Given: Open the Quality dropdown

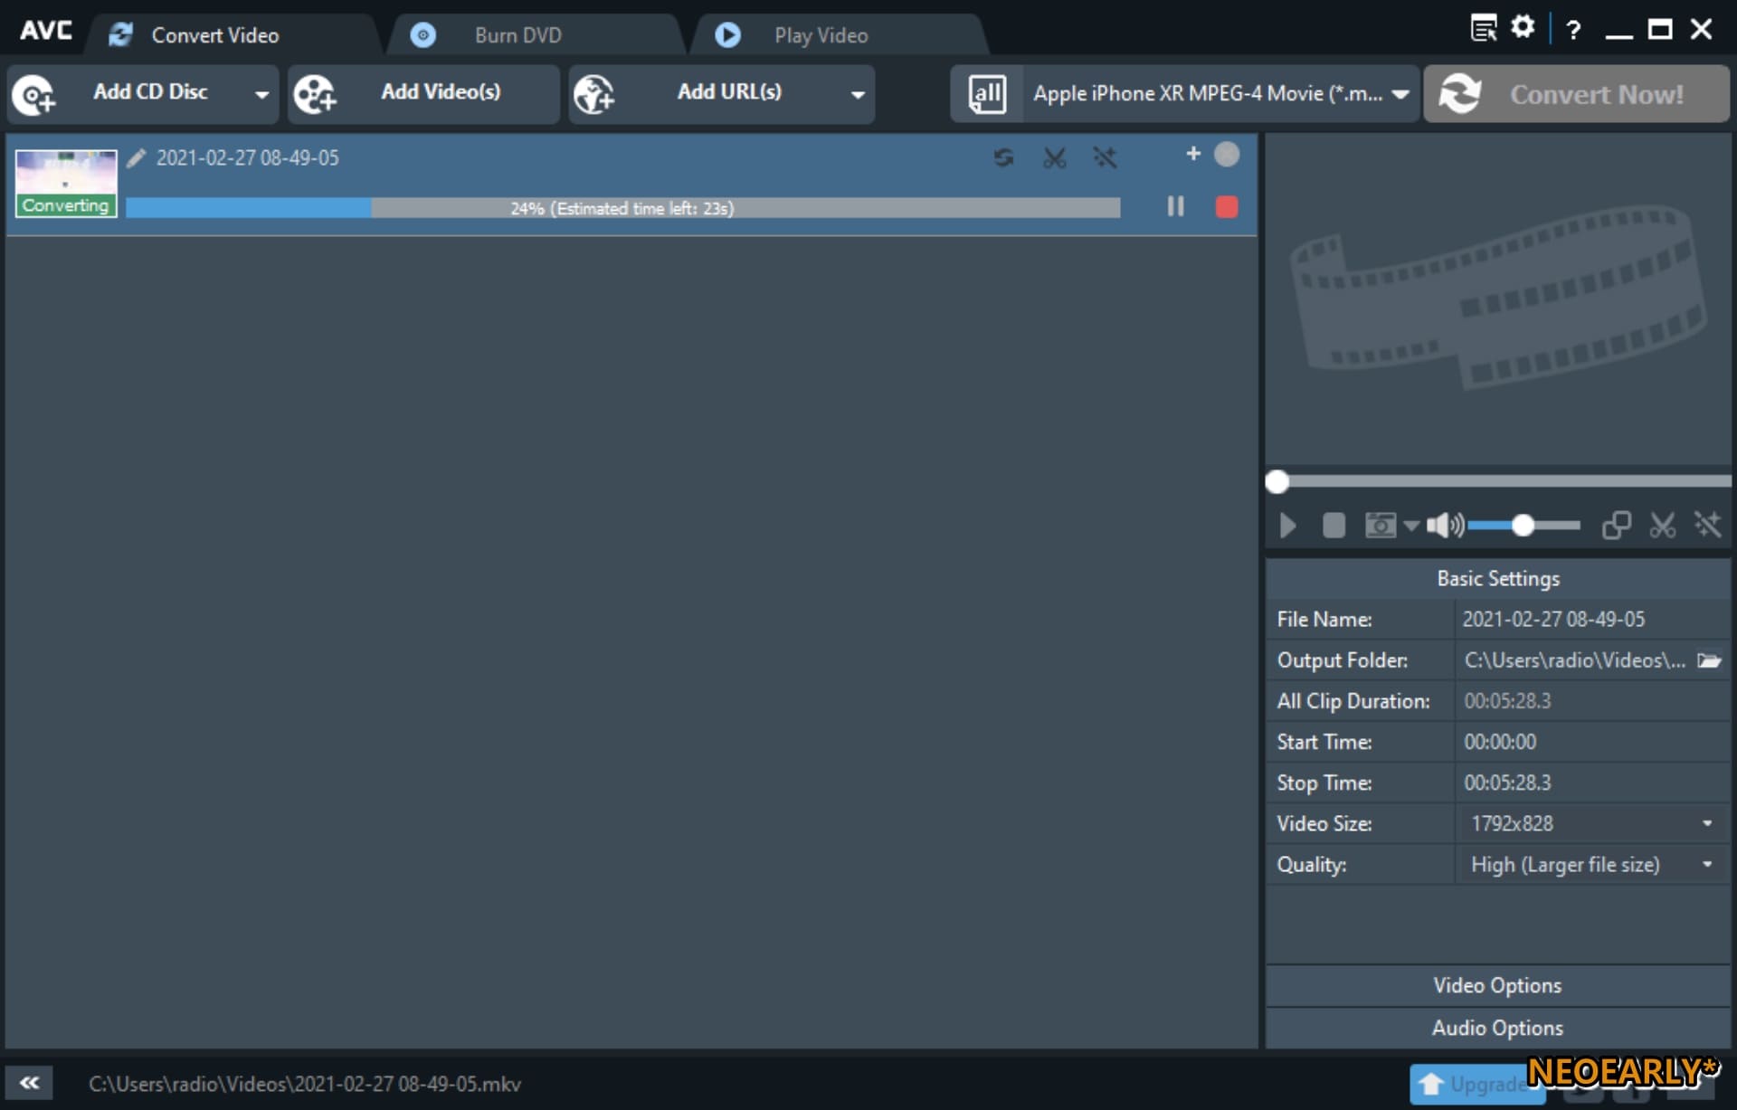Looking at the screenshot, I should pyautogui.click(x=1706, y=865).
